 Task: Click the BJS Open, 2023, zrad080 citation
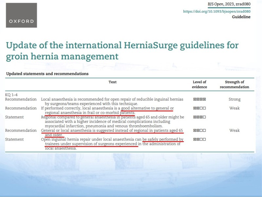229,4
